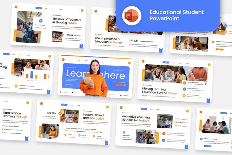Click the search icon on LearnSphere cover slide
This screenshot has width=232, height=155.
tap(129, 63)
